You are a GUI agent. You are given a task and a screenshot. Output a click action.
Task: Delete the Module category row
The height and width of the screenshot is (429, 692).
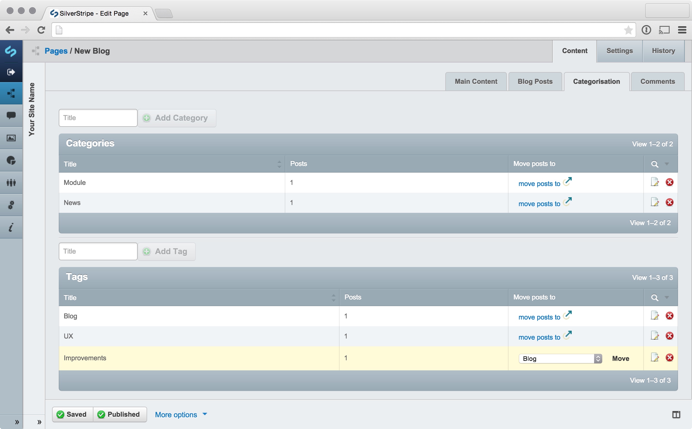669,182
